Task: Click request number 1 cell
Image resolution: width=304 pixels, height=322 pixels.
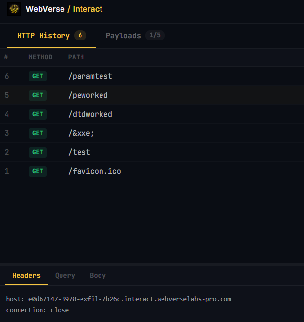Action: (7, 171)
